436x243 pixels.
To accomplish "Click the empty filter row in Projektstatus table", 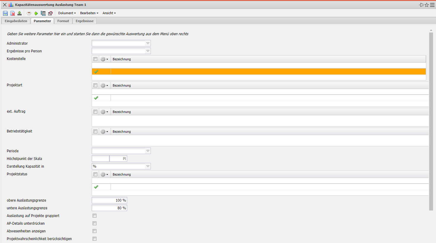I will pyautogui.click(x=260, y=181).
